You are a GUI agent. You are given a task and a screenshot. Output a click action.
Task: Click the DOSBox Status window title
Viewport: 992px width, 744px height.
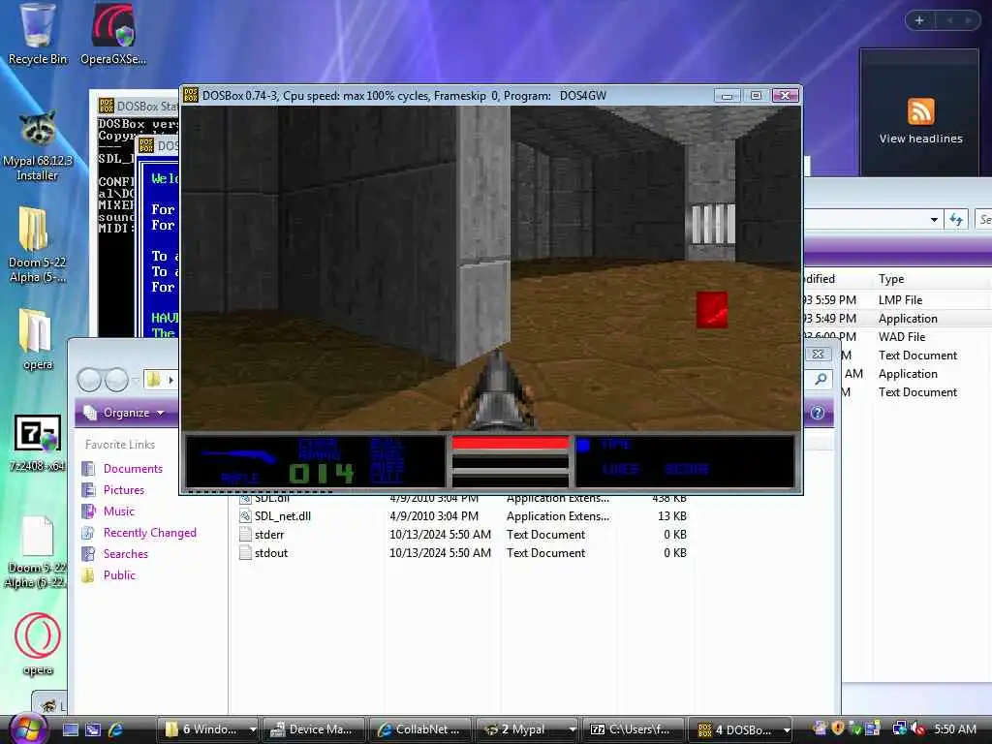[x=147, y=107]
